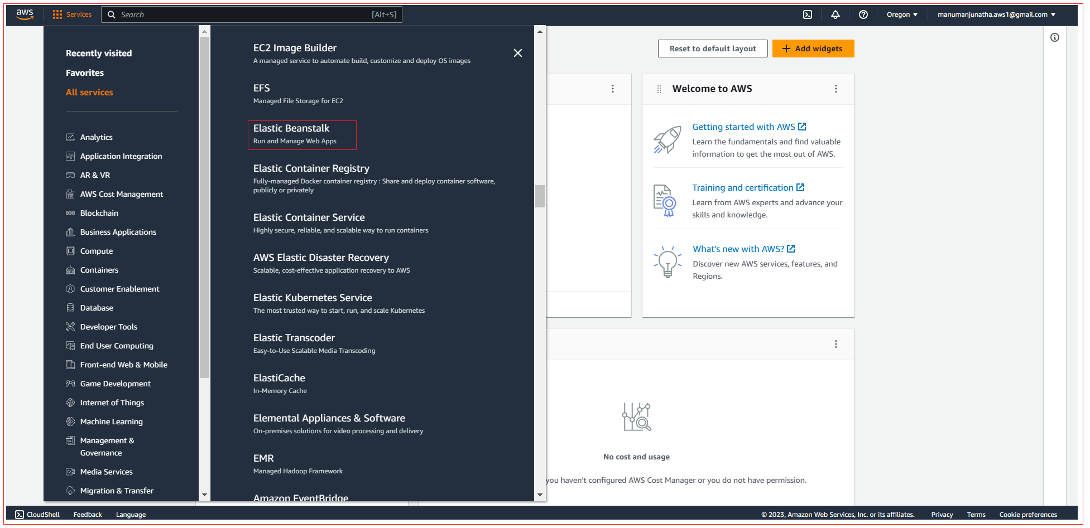Click the Machine Learning icon
Viewport: 1090px width, 528px height.
[70, 422]
